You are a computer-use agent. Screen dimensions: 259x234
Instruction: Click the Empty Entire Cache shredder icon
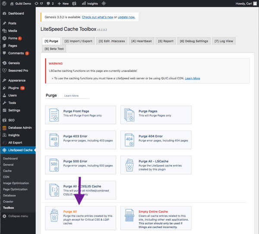click(129, 215)
